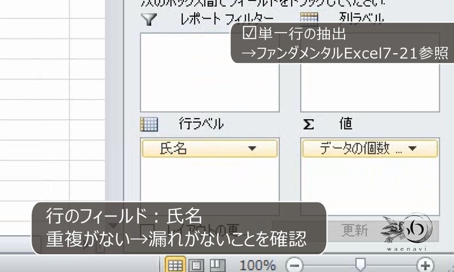Click the 更新 button
This screenshot has width=454, height=272.
(x=356, y=231)
